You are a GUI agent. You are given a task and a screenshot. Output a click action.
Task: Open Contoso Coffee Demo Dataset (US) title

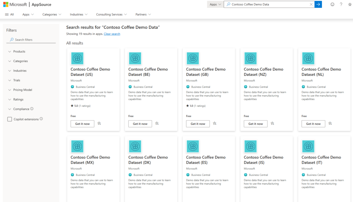(90, 72)
